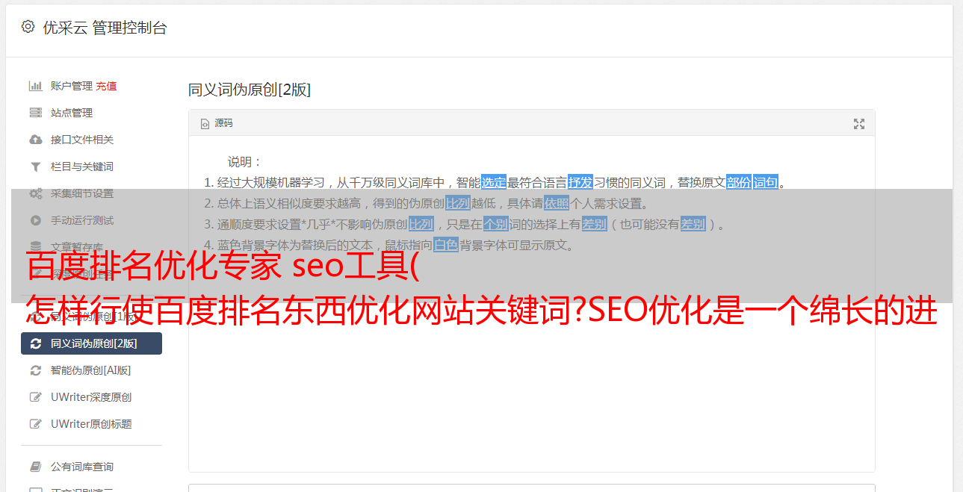Image resolution: width=963 pixels, height=492 pixels.
Task: Open 账户管理 bar chart icon
Action: point(35,86)
